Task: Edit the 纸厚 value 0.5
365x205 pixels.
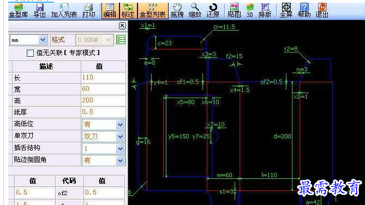Action: pyautogui.click(x=103, y=112)
